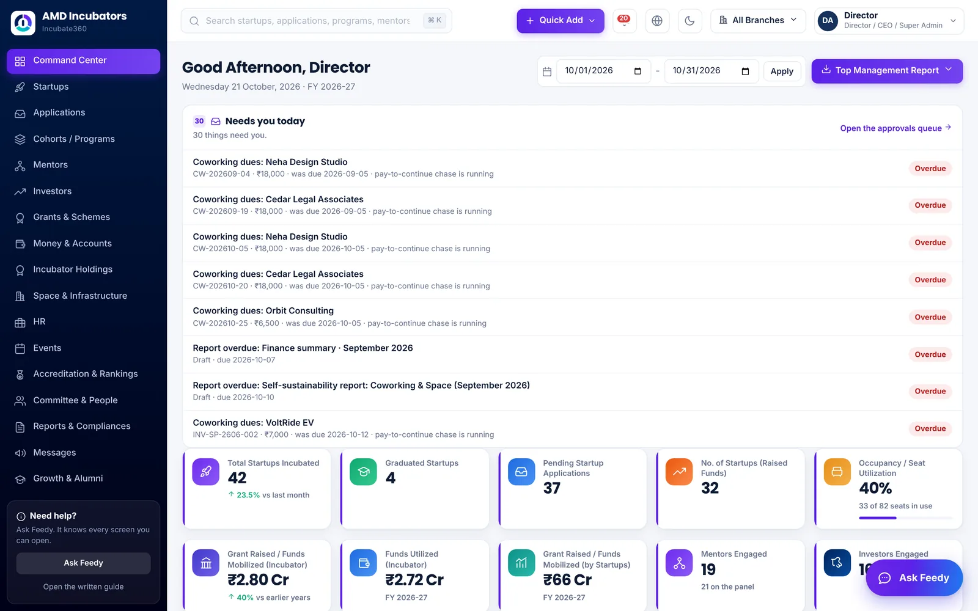
Task: Click the Apply date range button
Action: click(782, 71)
